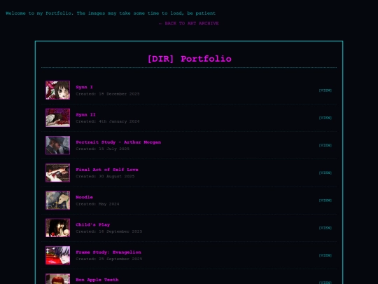This screenshot has width=378, height=284.
Task: Click [VIEW] in the Child's Play row
Action: click(x=325, y=228)
